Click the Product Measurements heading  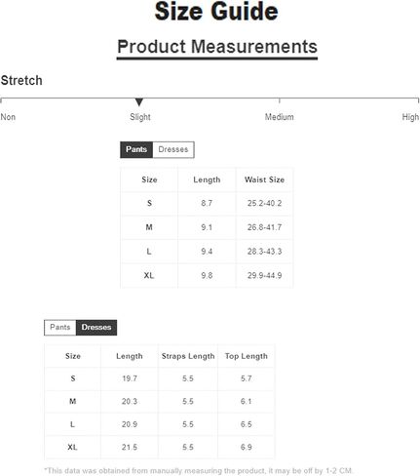[217, 47]
